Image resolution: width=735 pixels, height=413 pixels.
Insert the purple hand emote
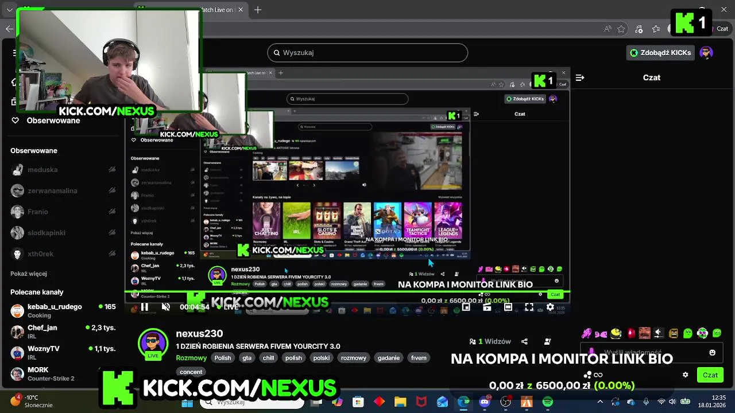587,333
